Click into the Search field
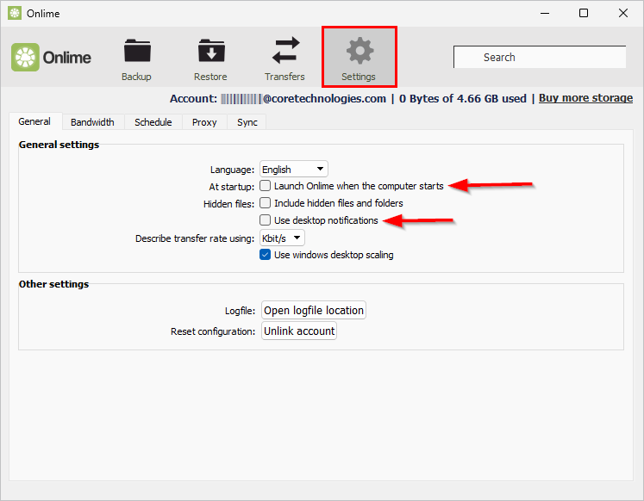 click(x=540, y=57)
